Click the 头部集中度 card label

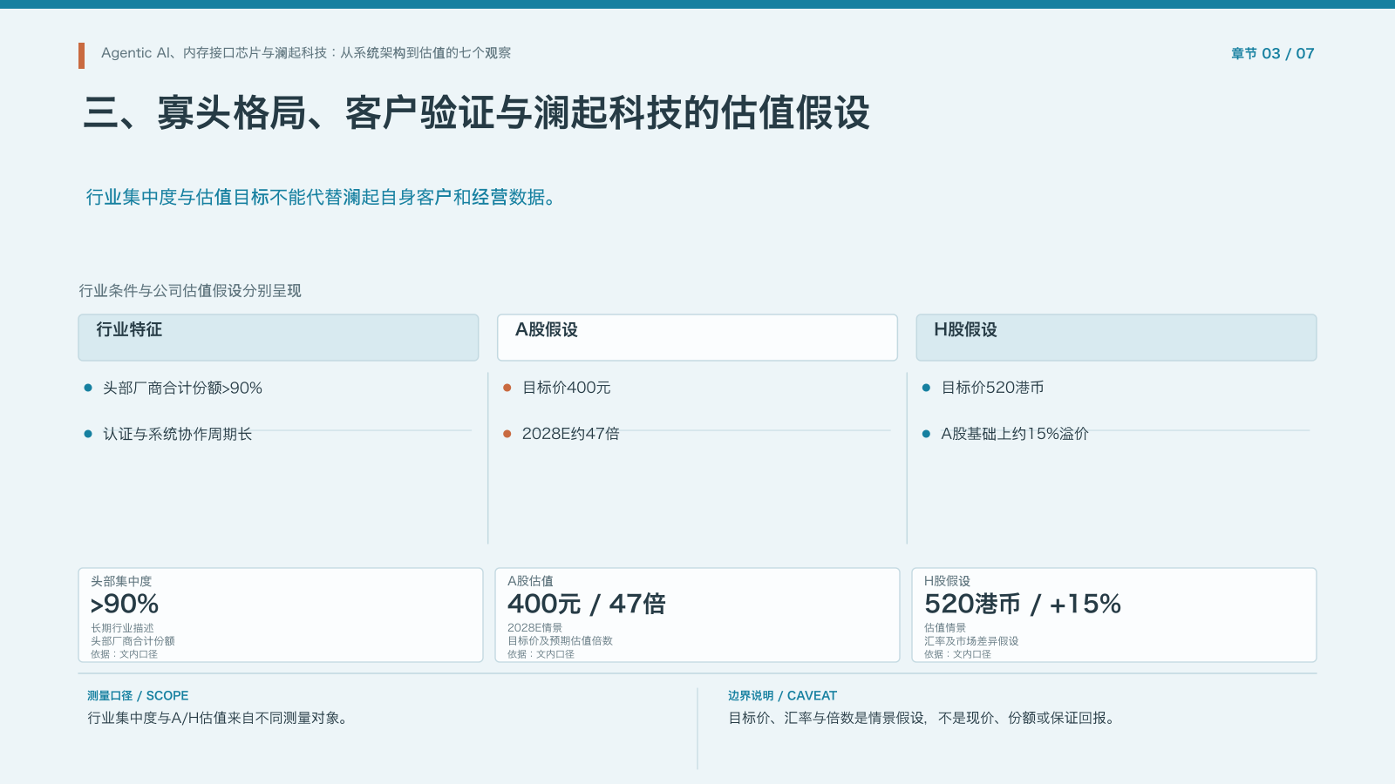click(x=121, y=581)
